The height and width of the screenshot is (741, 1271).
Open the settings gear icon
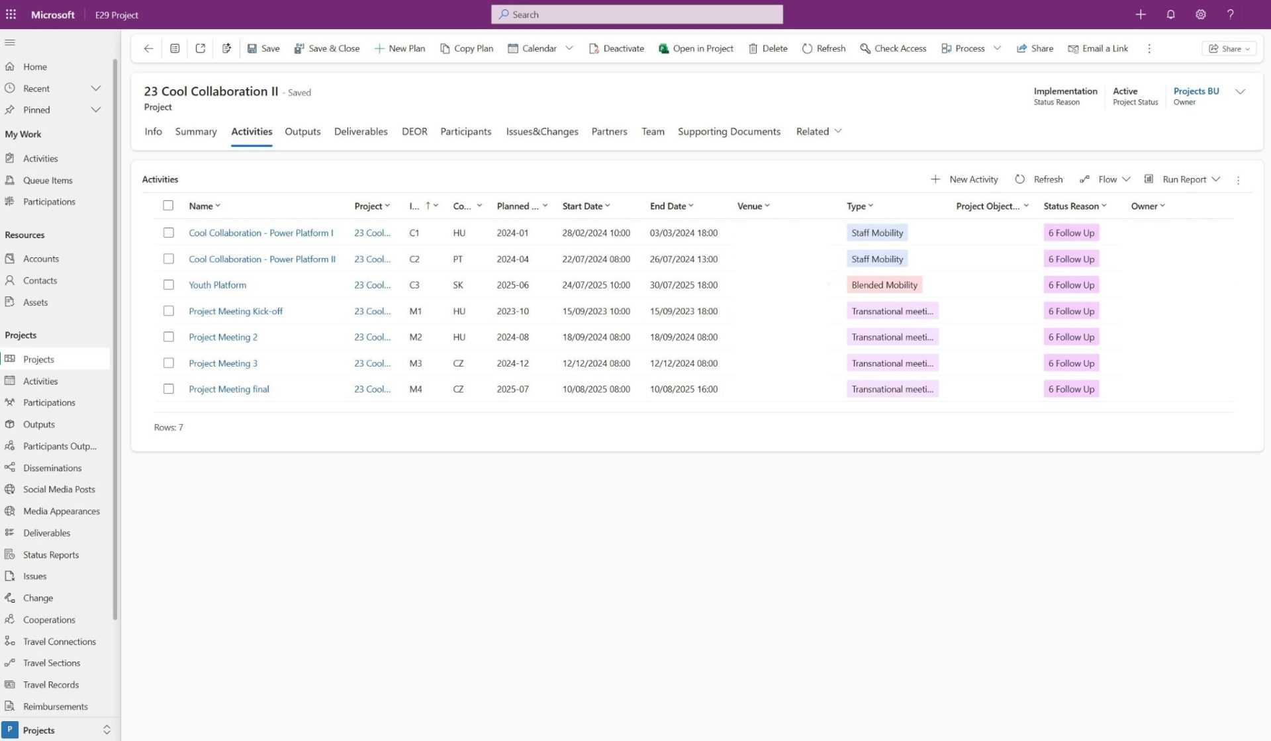(x=1200, y=15)
